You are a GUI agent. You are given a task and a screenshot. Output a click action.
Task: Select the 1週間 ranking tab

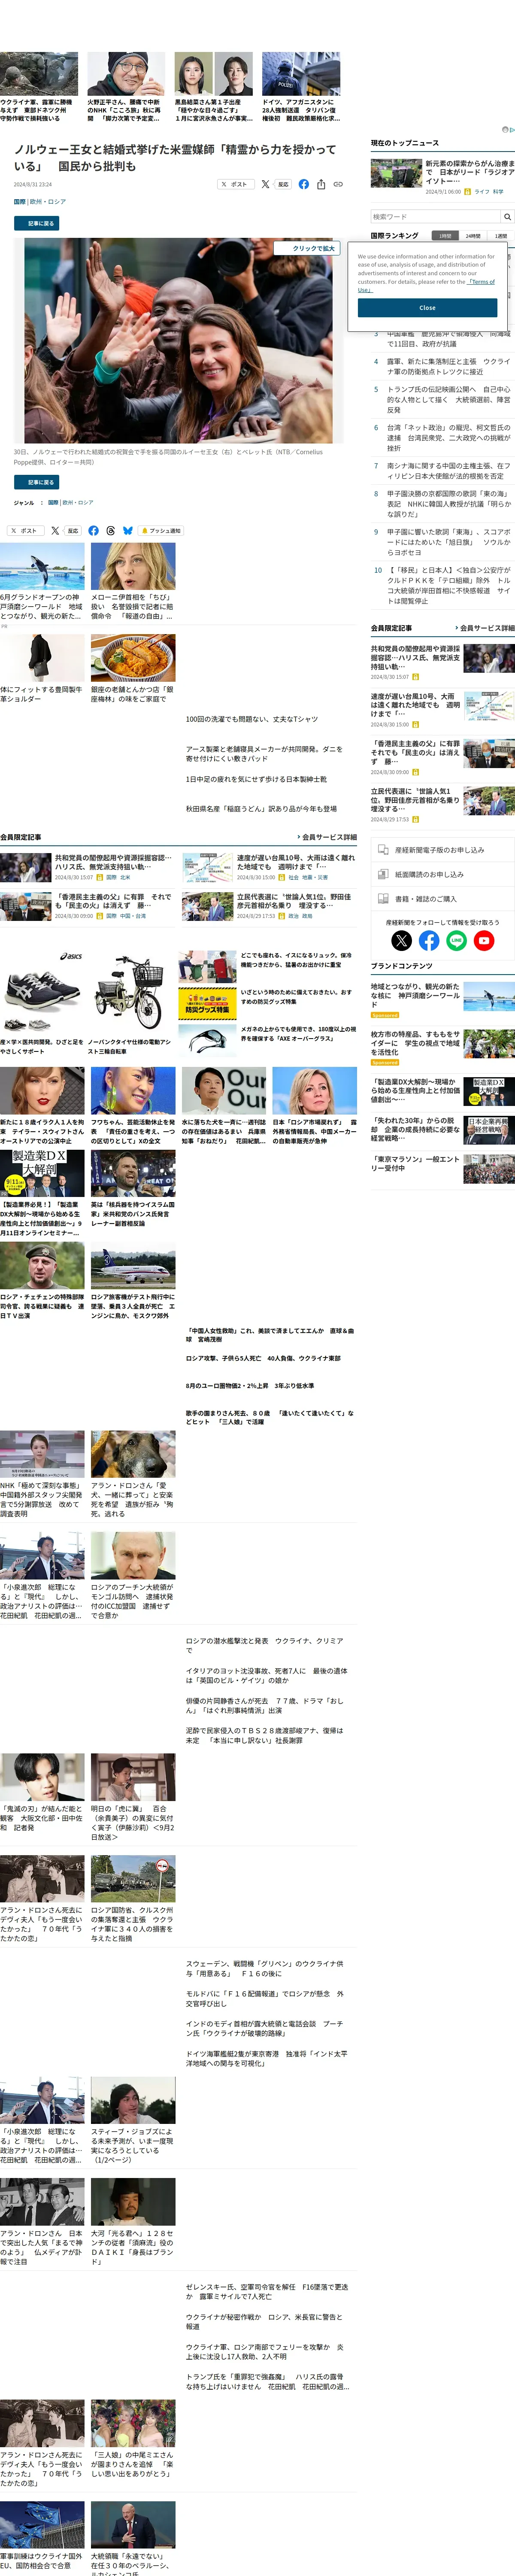point(501,236)
